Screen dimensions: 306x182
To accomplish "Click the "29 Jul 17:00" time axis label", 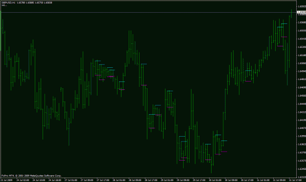I will [199, 180].
